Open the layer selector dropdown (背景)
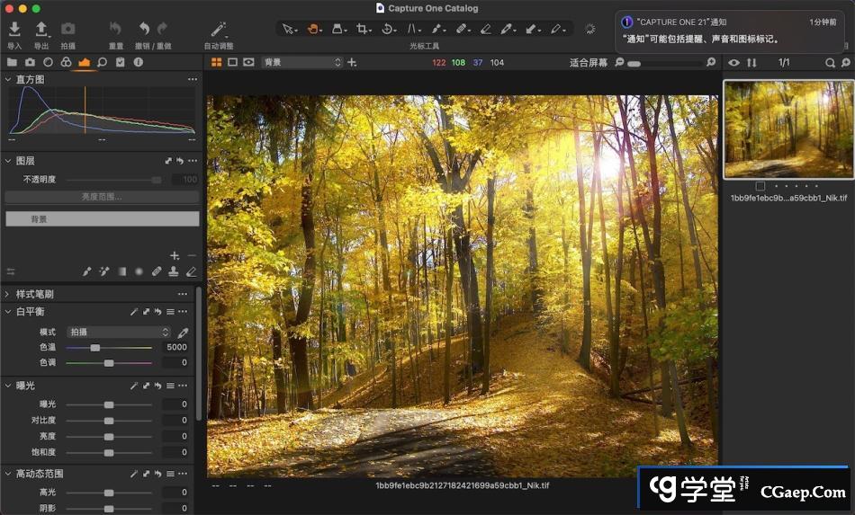Image resolution: width=855 pixels, height=515 pixels. tap(301, 62)
